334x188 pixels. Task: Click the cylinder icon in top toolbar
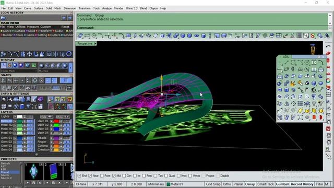[x=204, y=36]
